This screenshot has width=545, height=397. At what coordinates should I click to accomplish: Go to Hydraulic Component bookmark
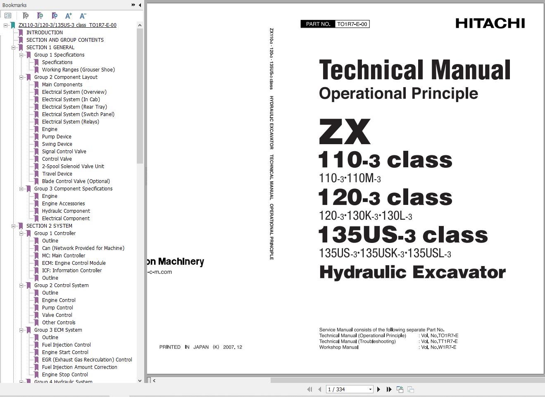tap(66, 211)
